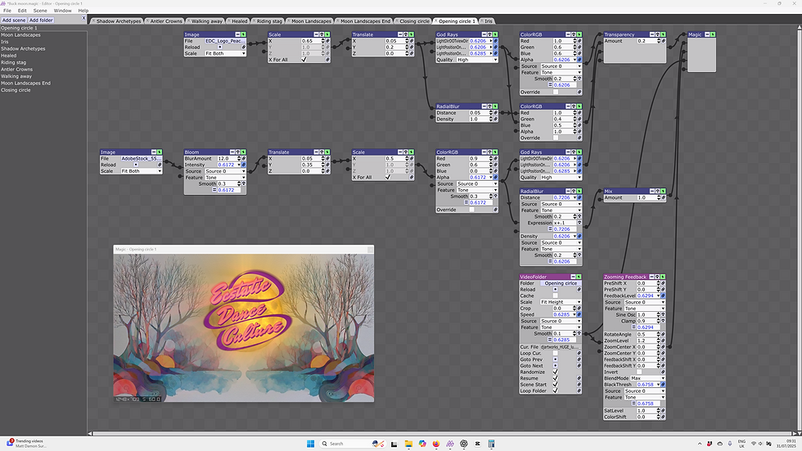Click the green button on Mix node
The height and width of the screenshot is (451, 802).
[663, 192]
